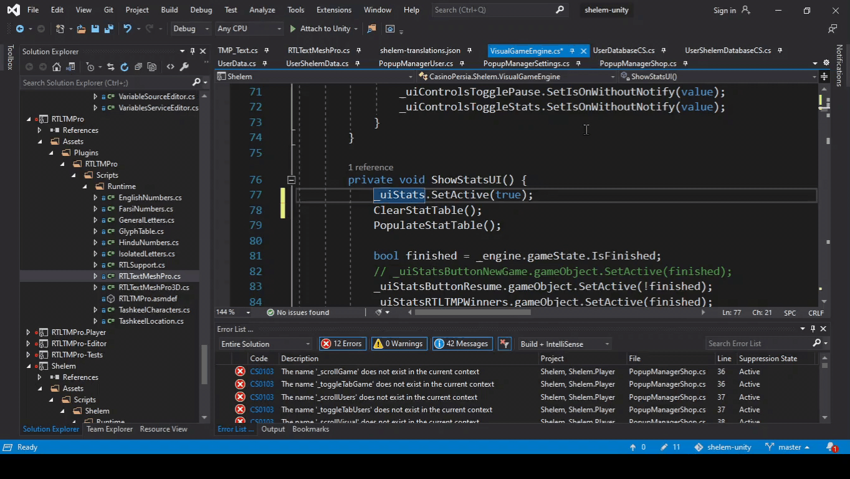
Task: Click the master branch status item
Action: pyautogui.click(x=787, y=447)
